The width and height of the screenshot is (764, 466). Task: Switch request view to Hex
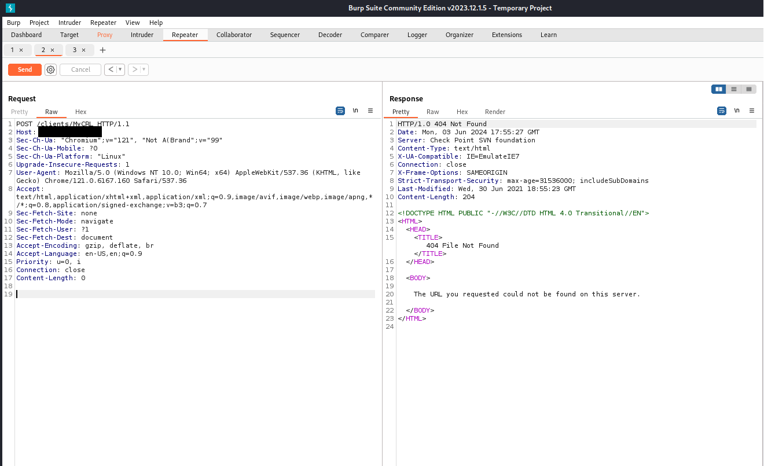point(80,112)
